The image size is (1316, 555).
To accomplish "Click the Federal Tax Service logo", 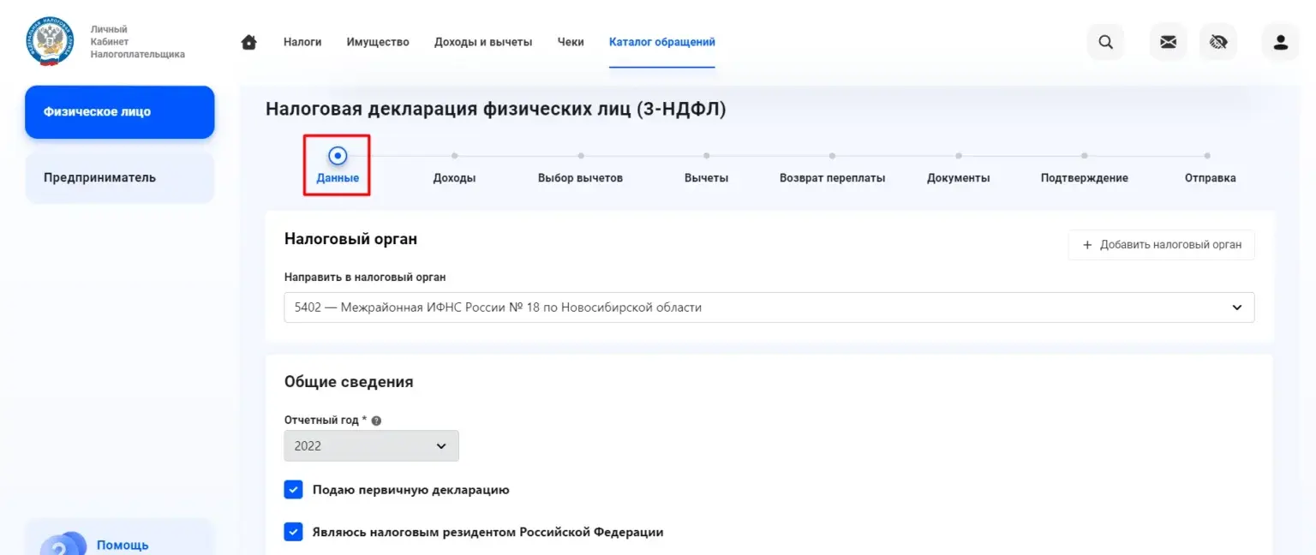I will [x=51, y=42].
